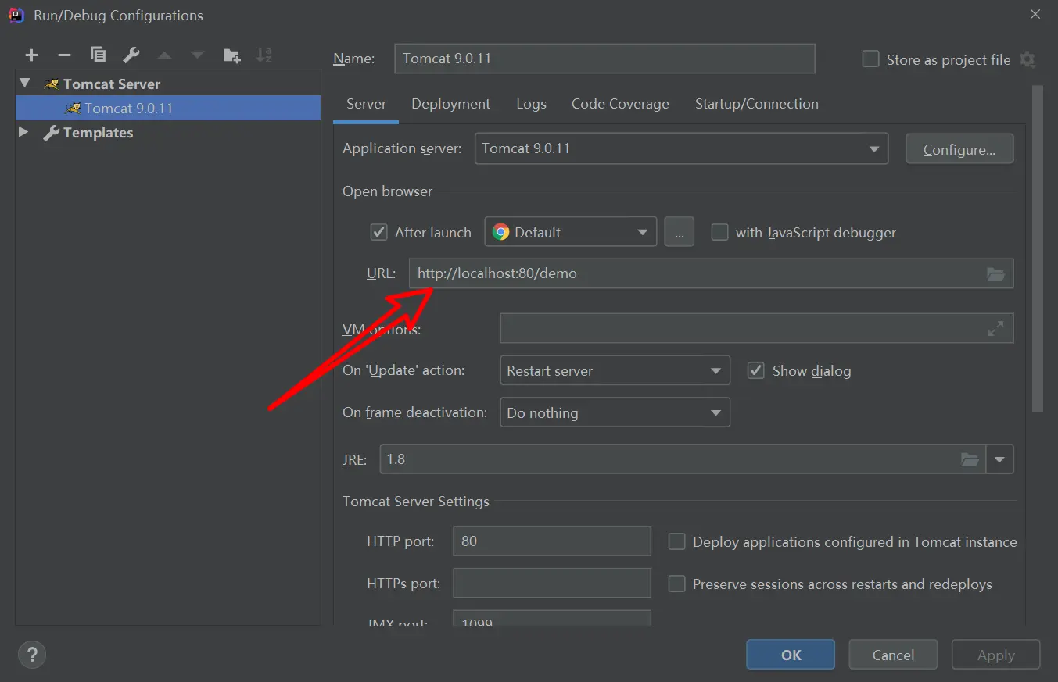The height and width of the screenshot is (682, 1058).
Task: Browse for JRE with folder icon
Action: pos(970,459)
